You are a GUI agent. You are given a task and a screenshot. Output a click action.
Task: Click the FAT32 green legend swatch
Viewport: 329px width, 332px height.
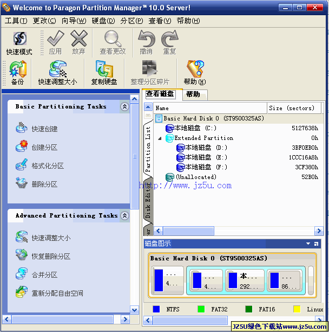[x=201, y=309]
